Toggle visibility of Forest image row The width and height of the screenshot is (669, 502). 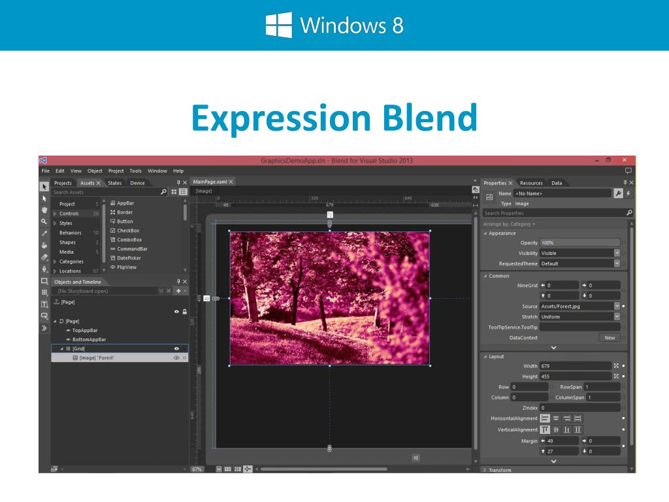point(176,358)
